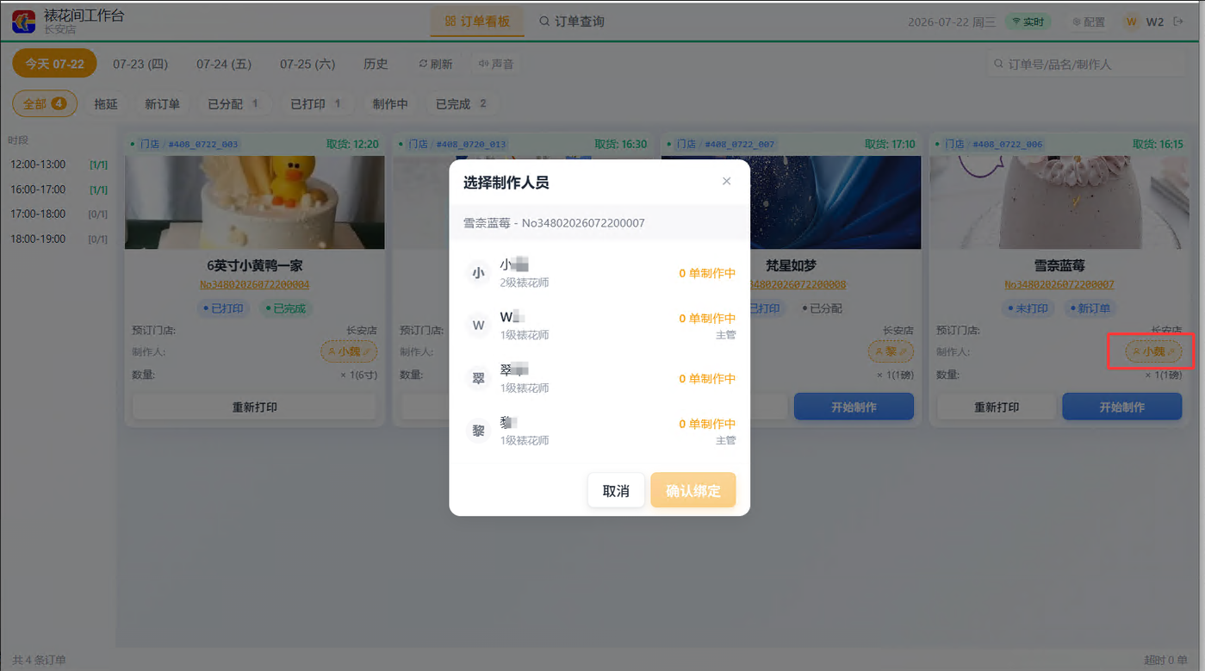Select the 今天 07-22 date tab
This screenshot has height=671, width=1205.
pyautogui.click(x=54, y=64)
